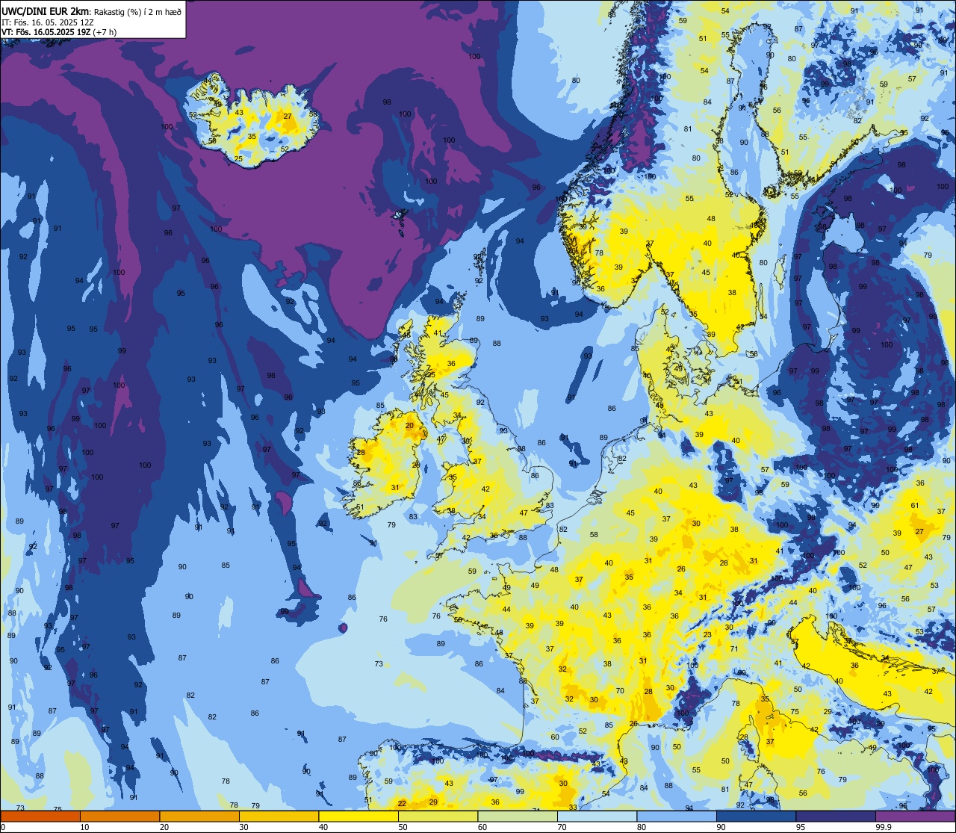Select the navy 95–99.9 legend swatch
This screenshot has width=956, height=833.
(836, 816)
